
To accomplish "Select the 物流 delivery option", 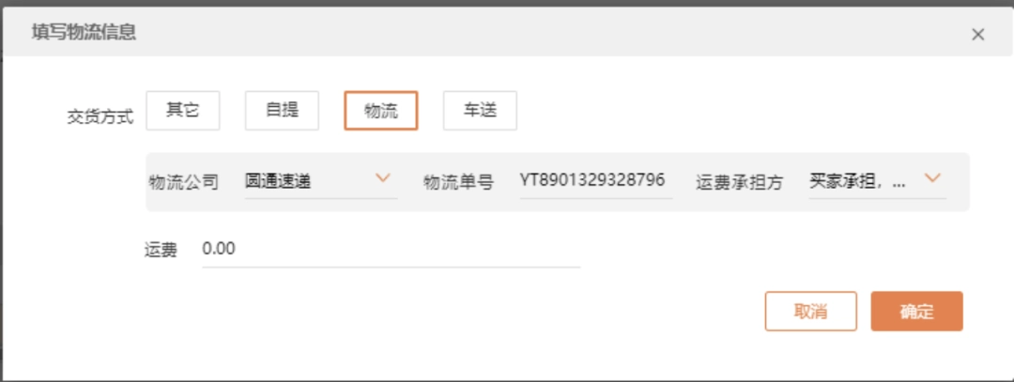I will coord(381,111).
